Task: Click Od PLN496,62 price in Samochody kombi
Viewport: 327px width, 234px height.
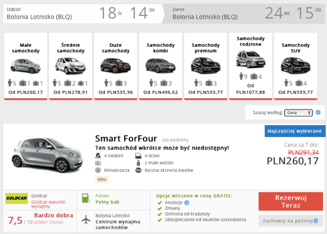Action: click(160, 92)
